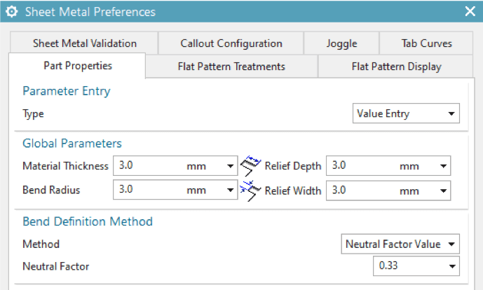This screenshot has width=483, height=290.
Task: Open Relief Depth unit dropdown arrow
Action: 443,167
